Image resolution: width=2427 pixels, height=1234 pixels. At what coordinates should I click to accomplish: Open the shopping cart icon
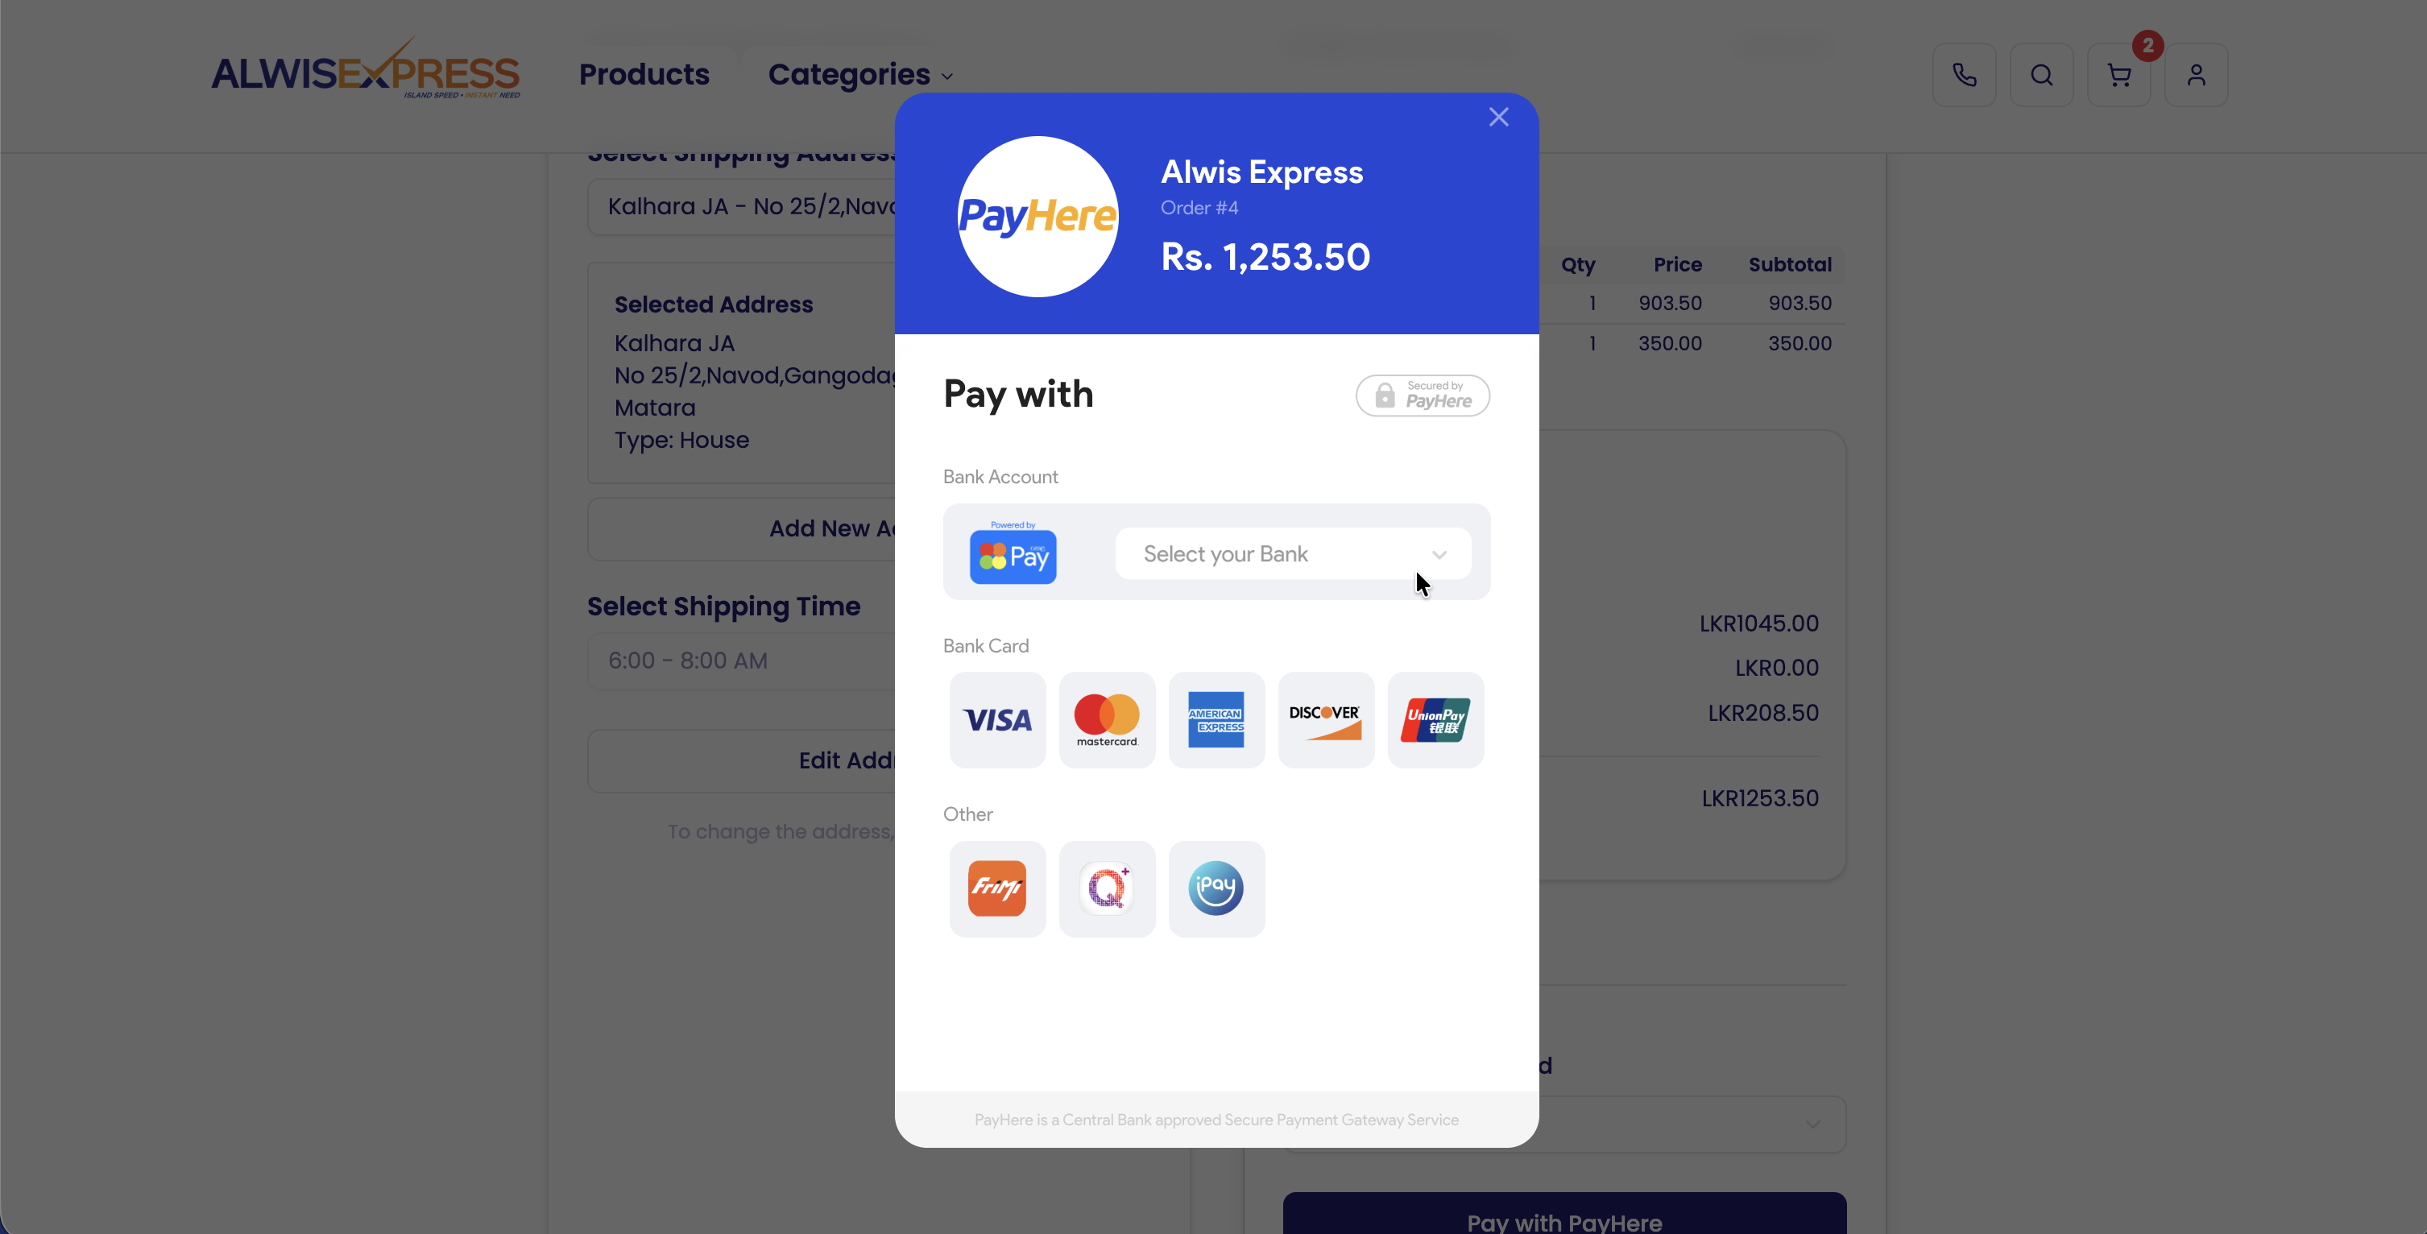2118,74
